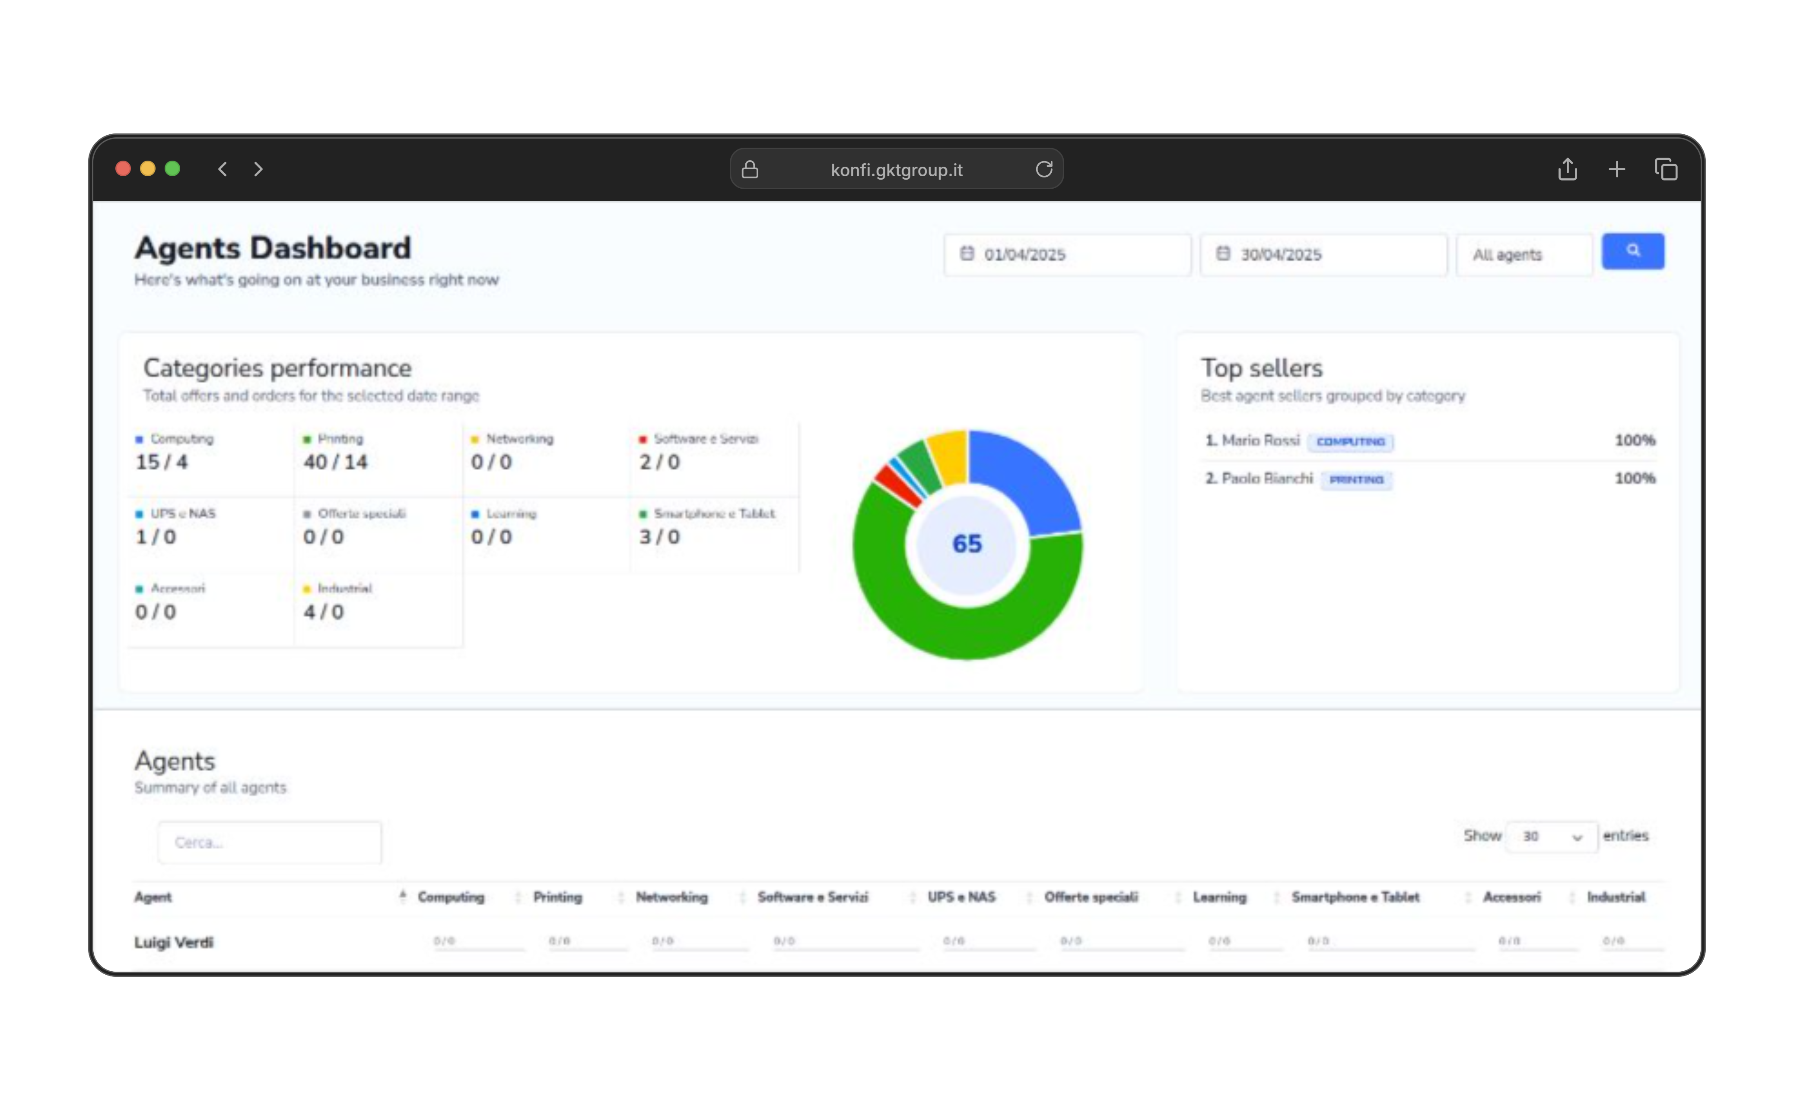Open Mario Rossi's top seller entry
The height and width of the screenshot is (1109, 1794).
tap(1260, 441)
